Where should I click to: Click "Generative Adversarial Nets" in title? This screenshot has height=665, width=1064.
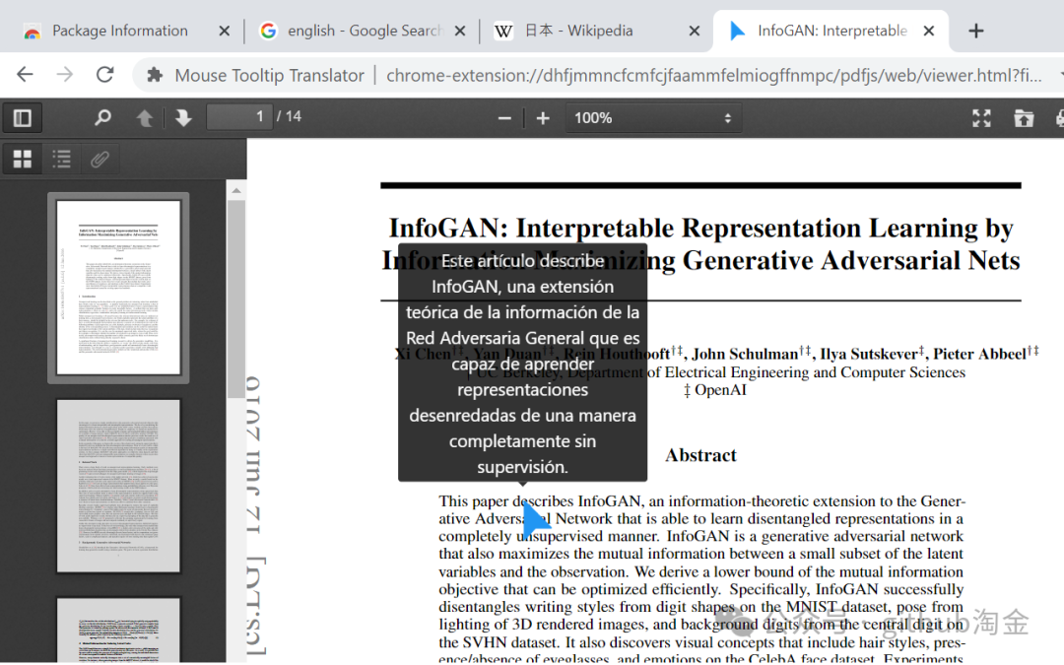click(x=851, y=260)
